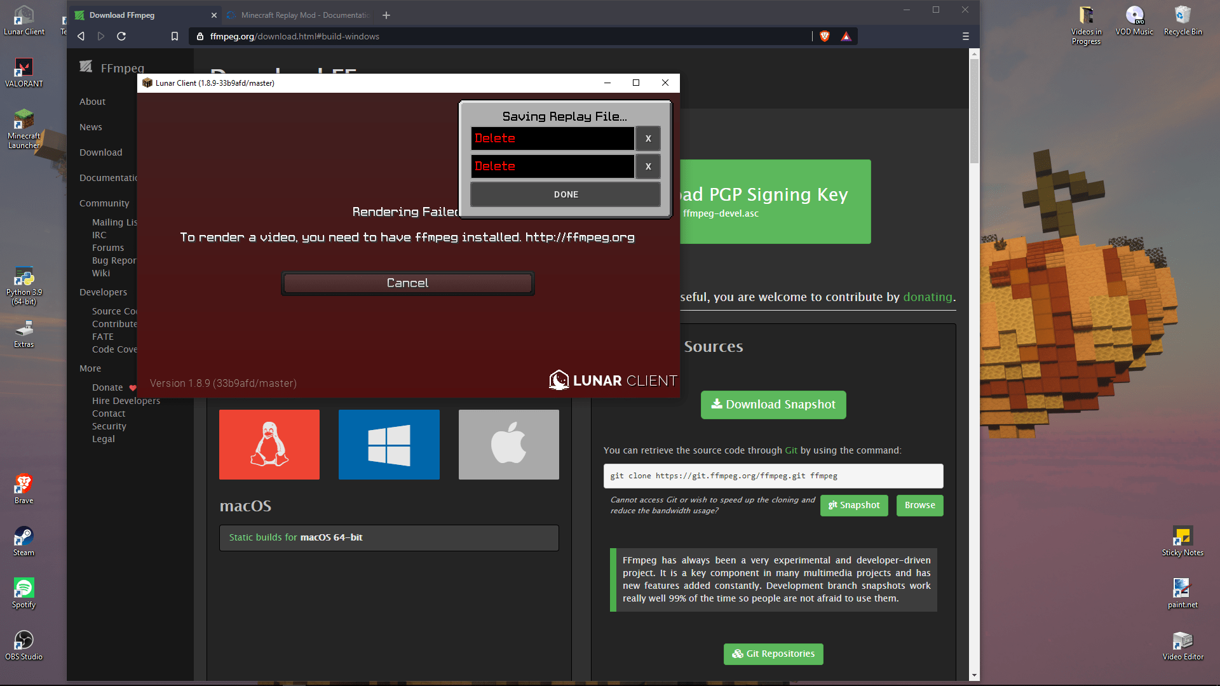Select the Linux penguin download tile

point(269,445)
